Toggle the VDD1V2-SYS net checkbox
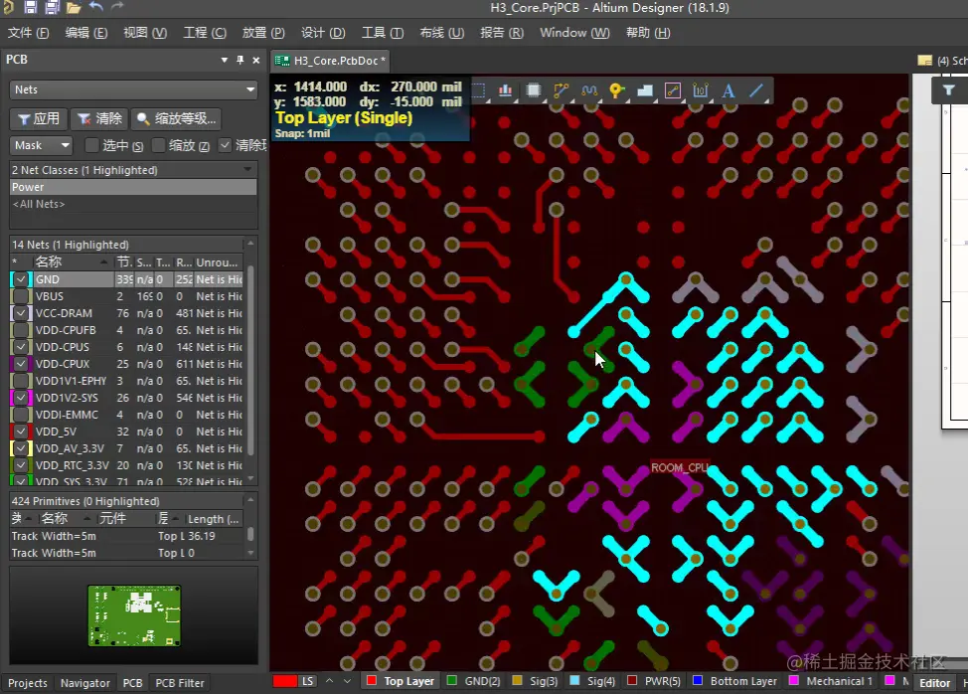Screen dimensions: 968x694 click(20, 398)
